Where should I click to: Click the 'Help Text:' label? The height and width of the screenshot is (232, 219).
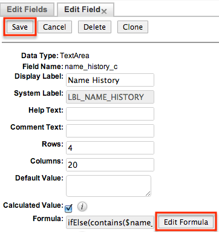pos(46,110)
